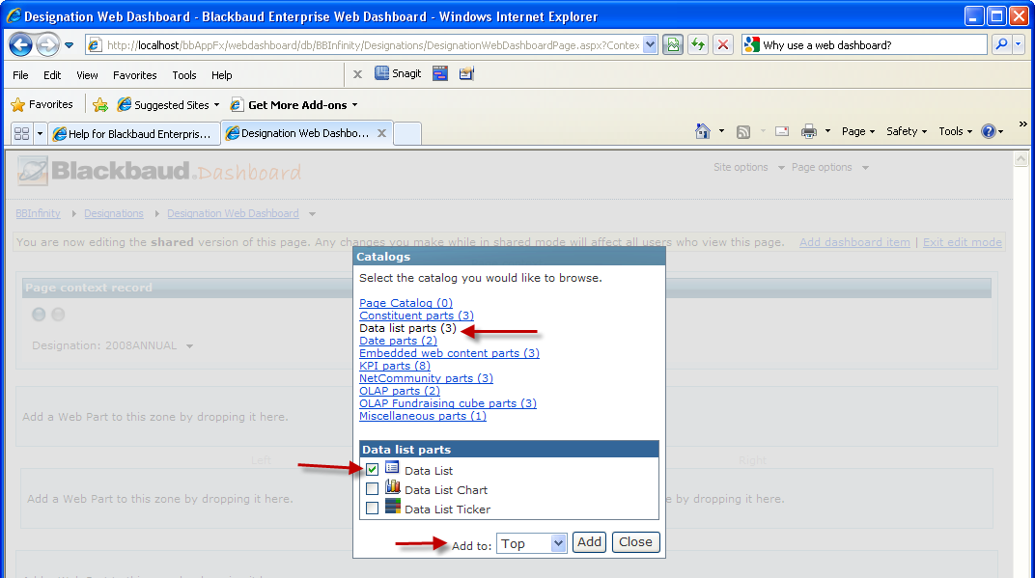Image resolution: width=1035 pixels, height=578 pixels.
Task: Open the Safety command menu
Action: [907, 131]
